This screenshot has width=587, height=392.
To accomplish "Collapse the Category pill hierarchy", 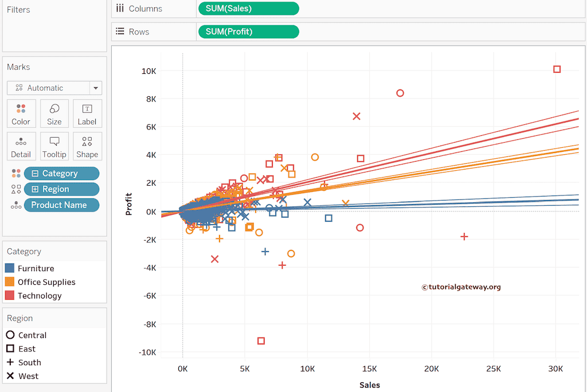I will (x=35, y=174).
